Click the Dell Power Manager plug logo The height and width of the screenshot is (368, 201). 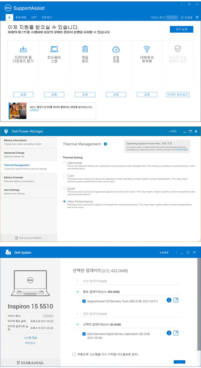[x=6, y=131]
